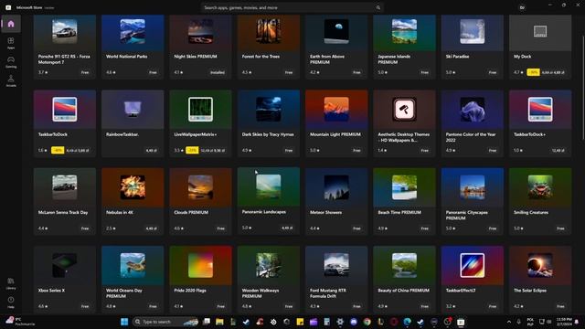Open World Oceans Day PREMIUM icon
Image resolution: width=585 pixels, height=329 pixels.
(133, 265)
